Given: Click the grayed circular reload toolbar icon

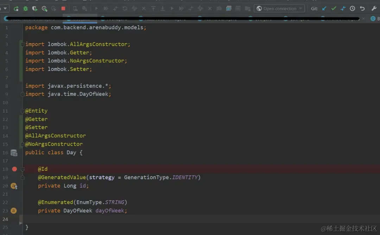Looking at the screenshot, I should click(125, 8).
